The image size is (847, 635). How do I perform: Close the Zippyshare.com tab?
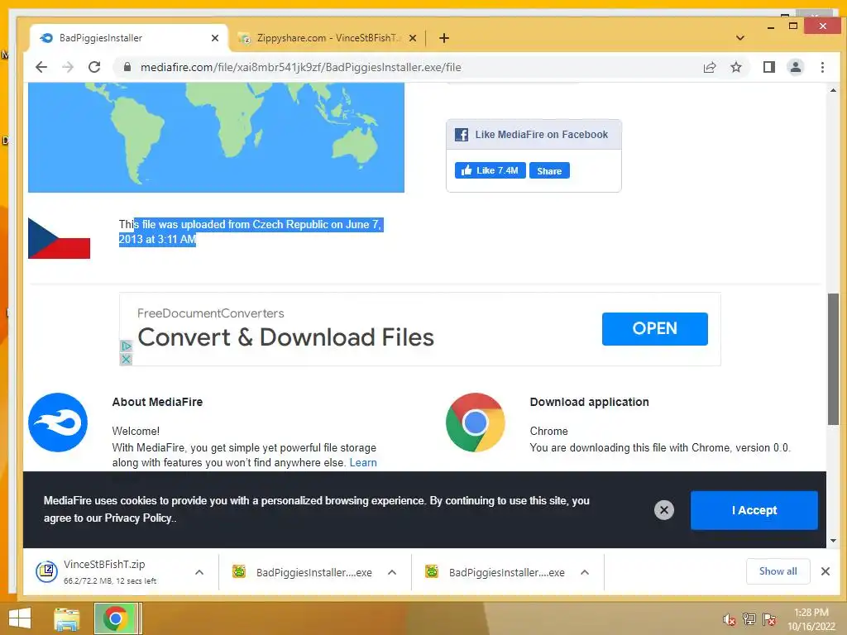[413, 38]
